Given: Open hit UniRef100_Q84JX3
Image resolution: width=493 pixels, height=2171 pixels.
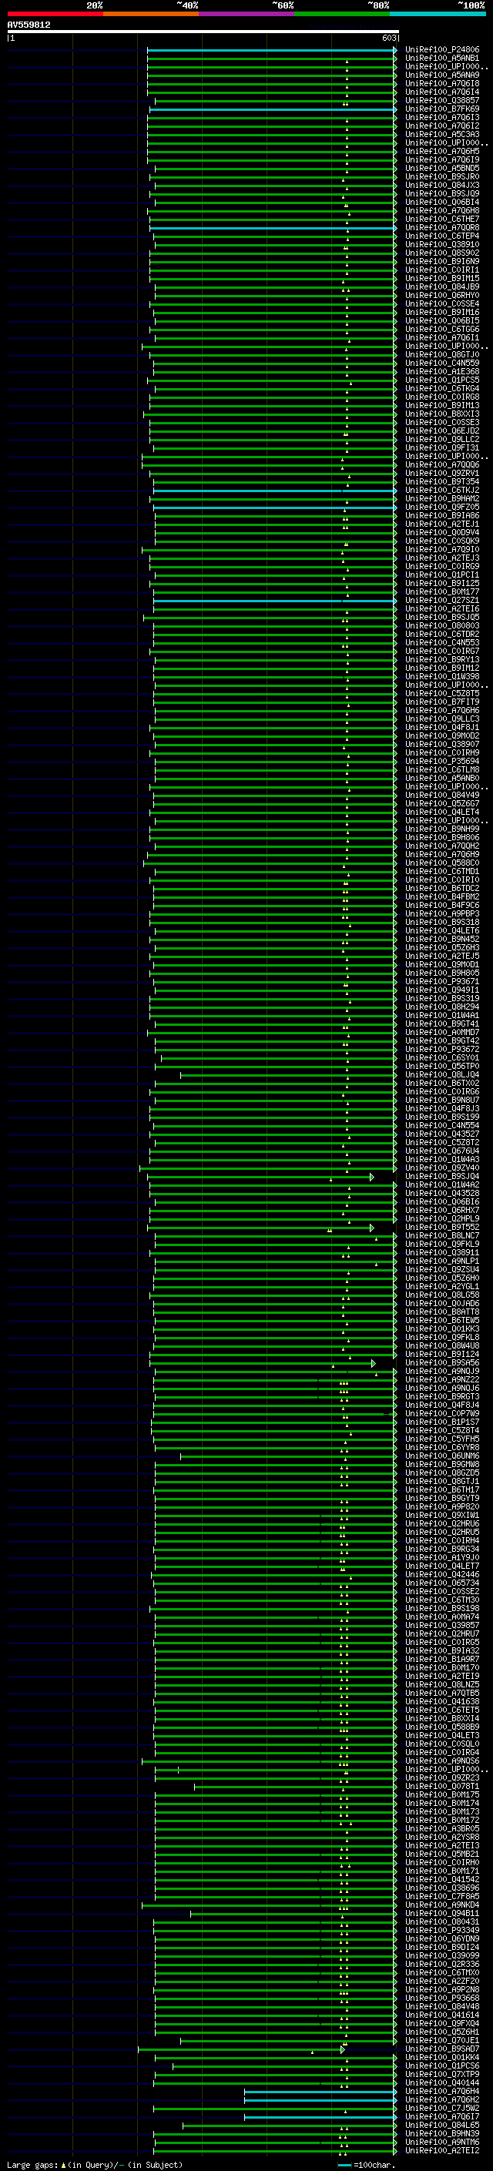Looking at the screenshot, I should click(x=442, y=185).
